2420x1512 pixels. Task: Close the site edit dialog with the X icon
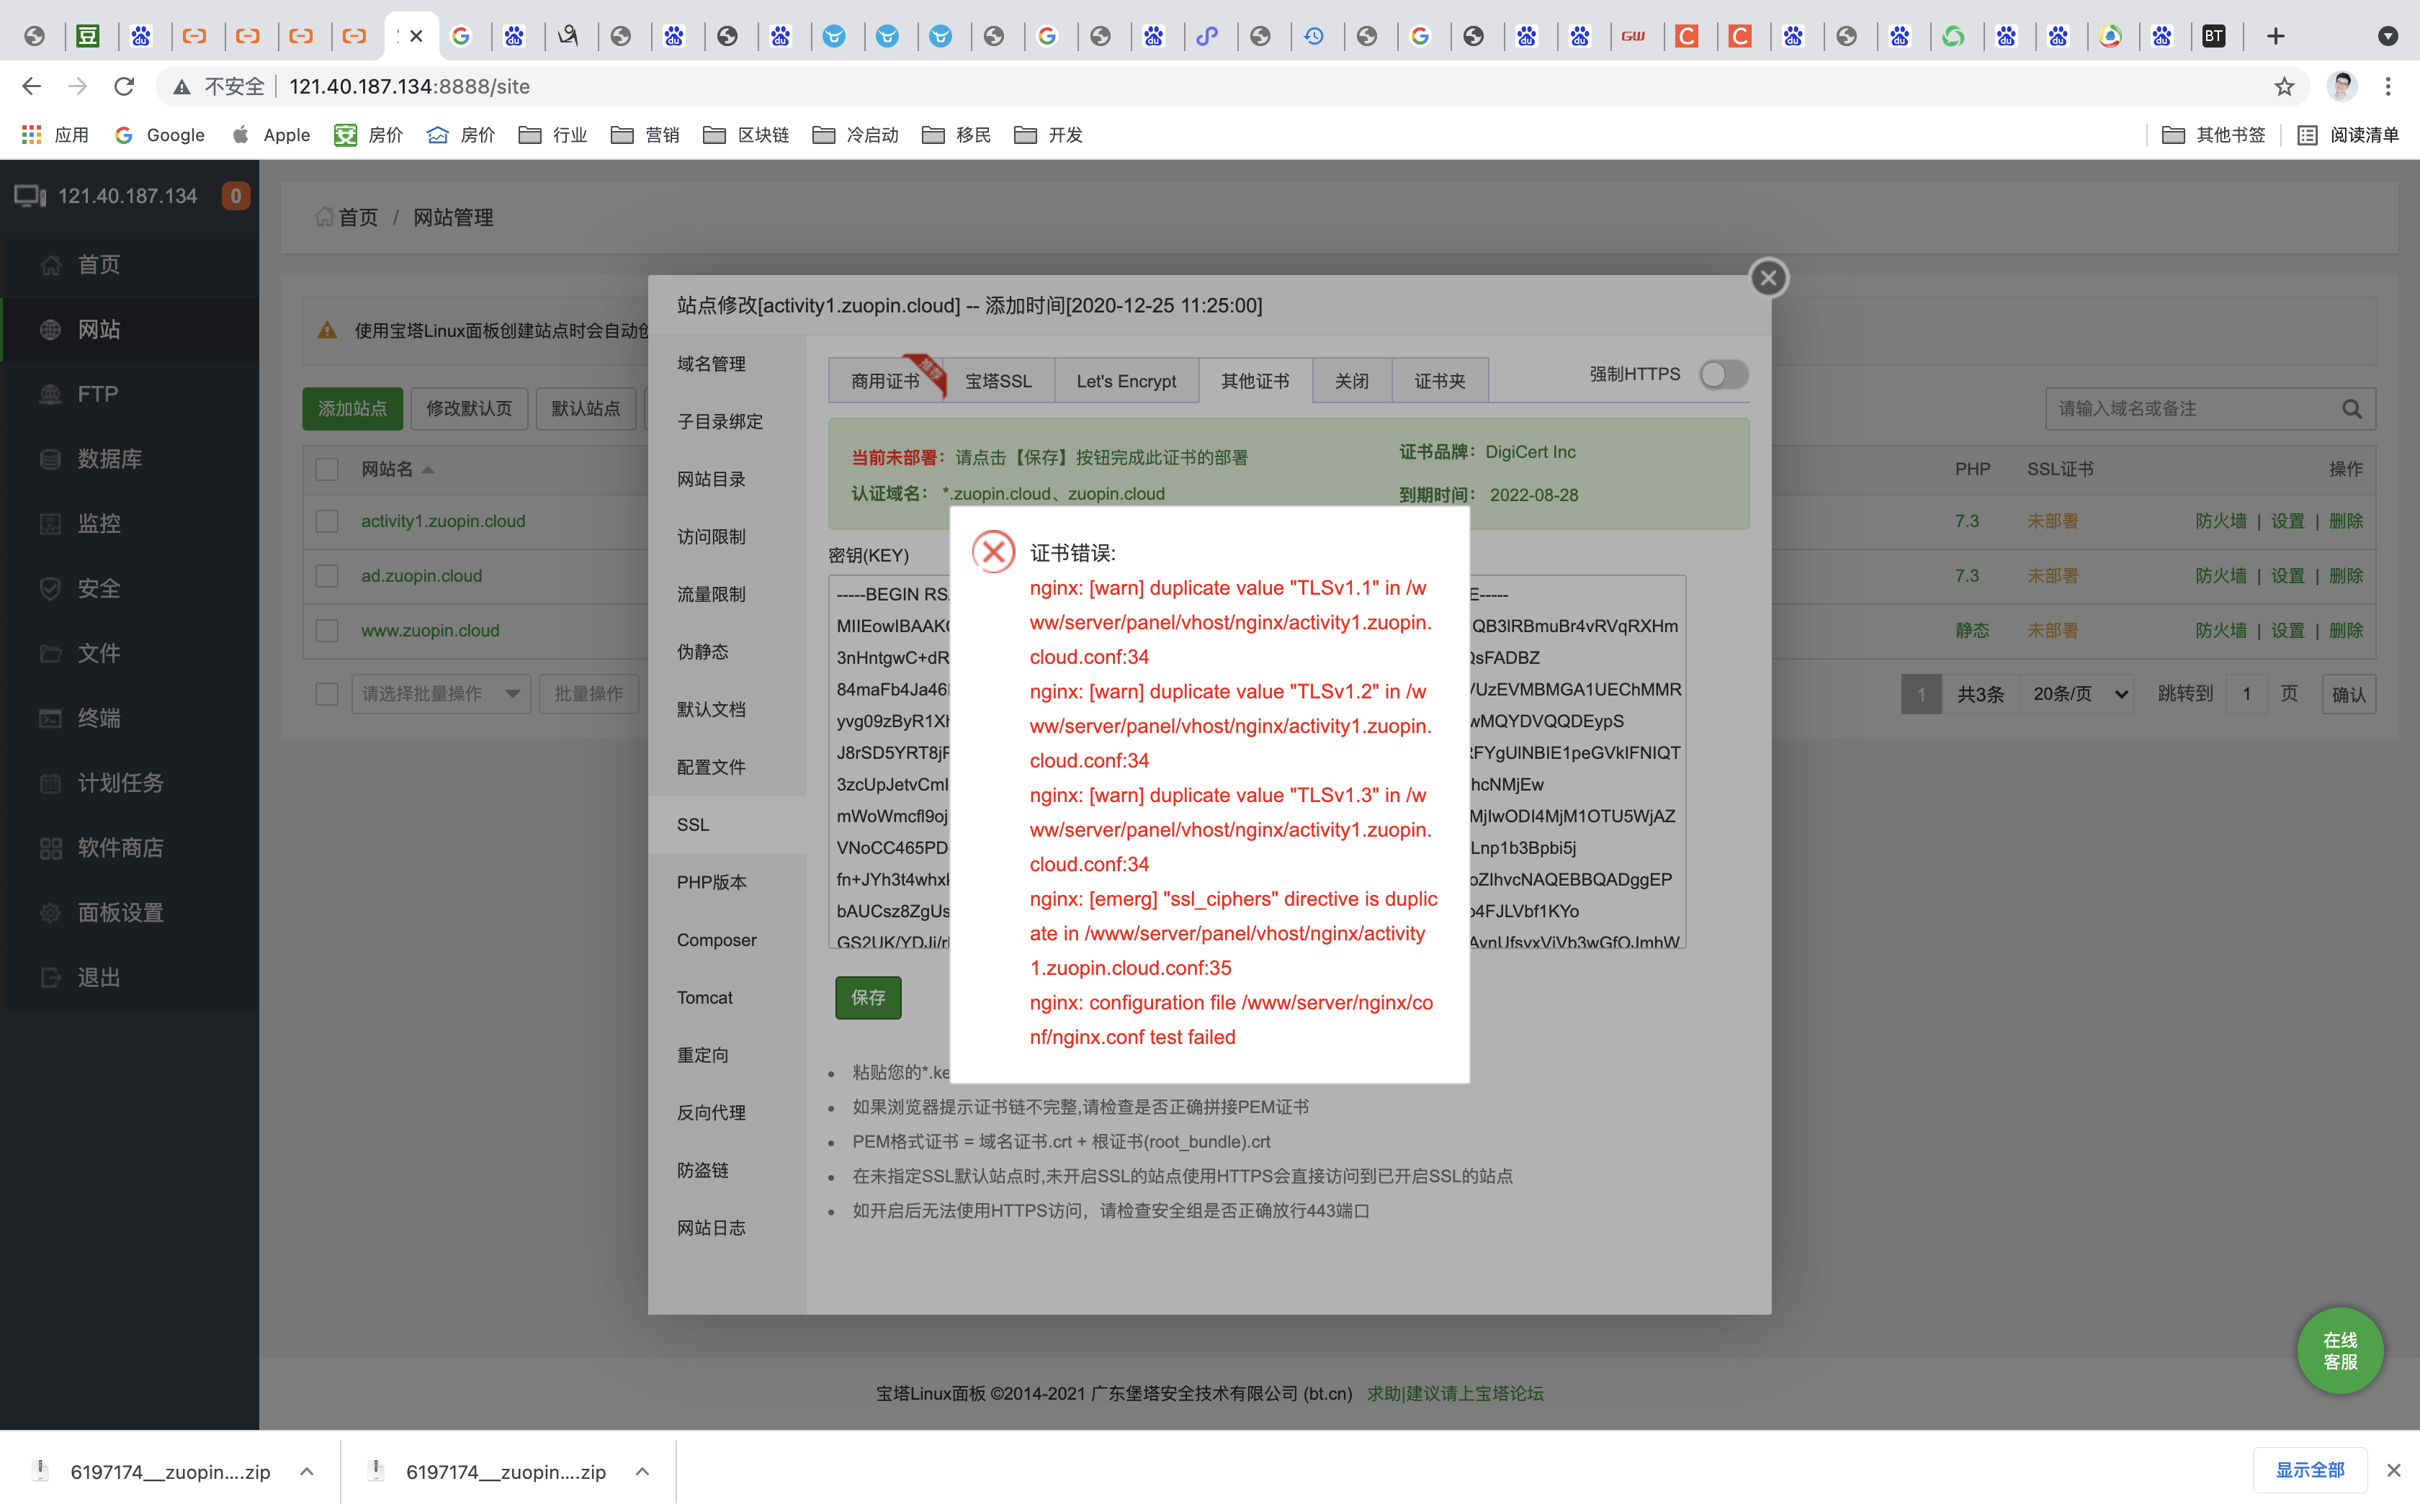coord(1768,278)
